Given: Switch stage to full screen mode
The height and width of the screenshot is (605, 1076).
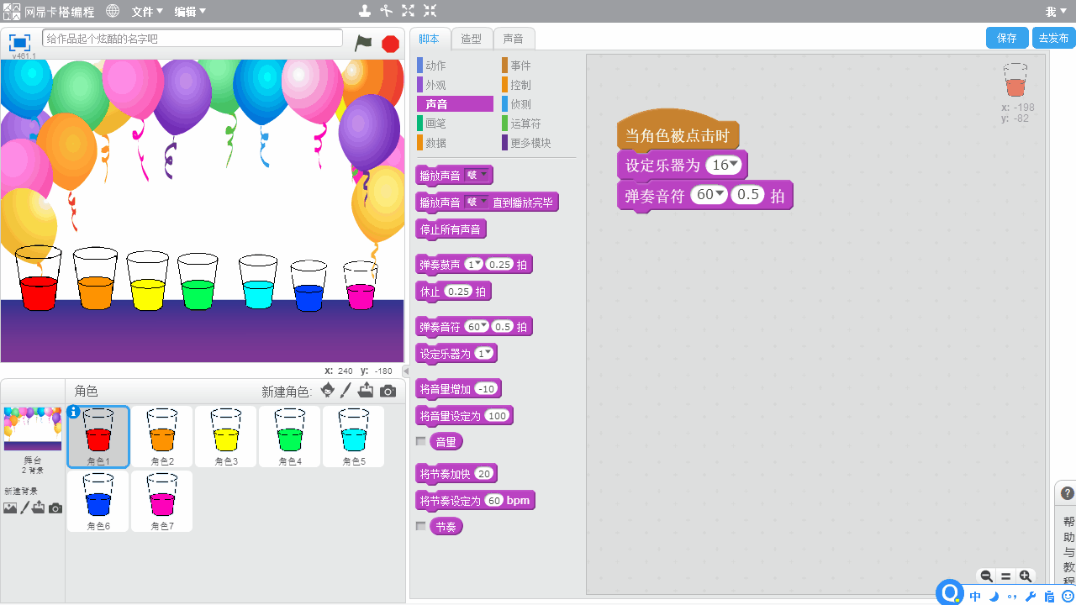Looking at the screenshot, I should click(x=19, y=42).
